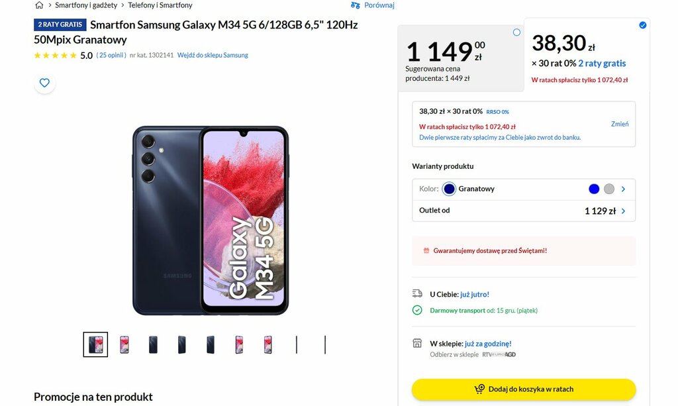This screenshot has width=678, height=406.
Task: Click the home icon in breadcrumbs
Action: [39, 5]
